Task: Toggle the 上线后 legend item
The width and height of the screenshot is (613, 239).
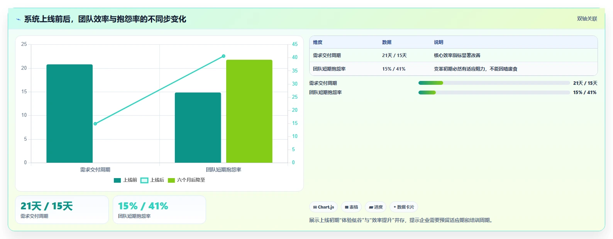Action: click(152, 180)
